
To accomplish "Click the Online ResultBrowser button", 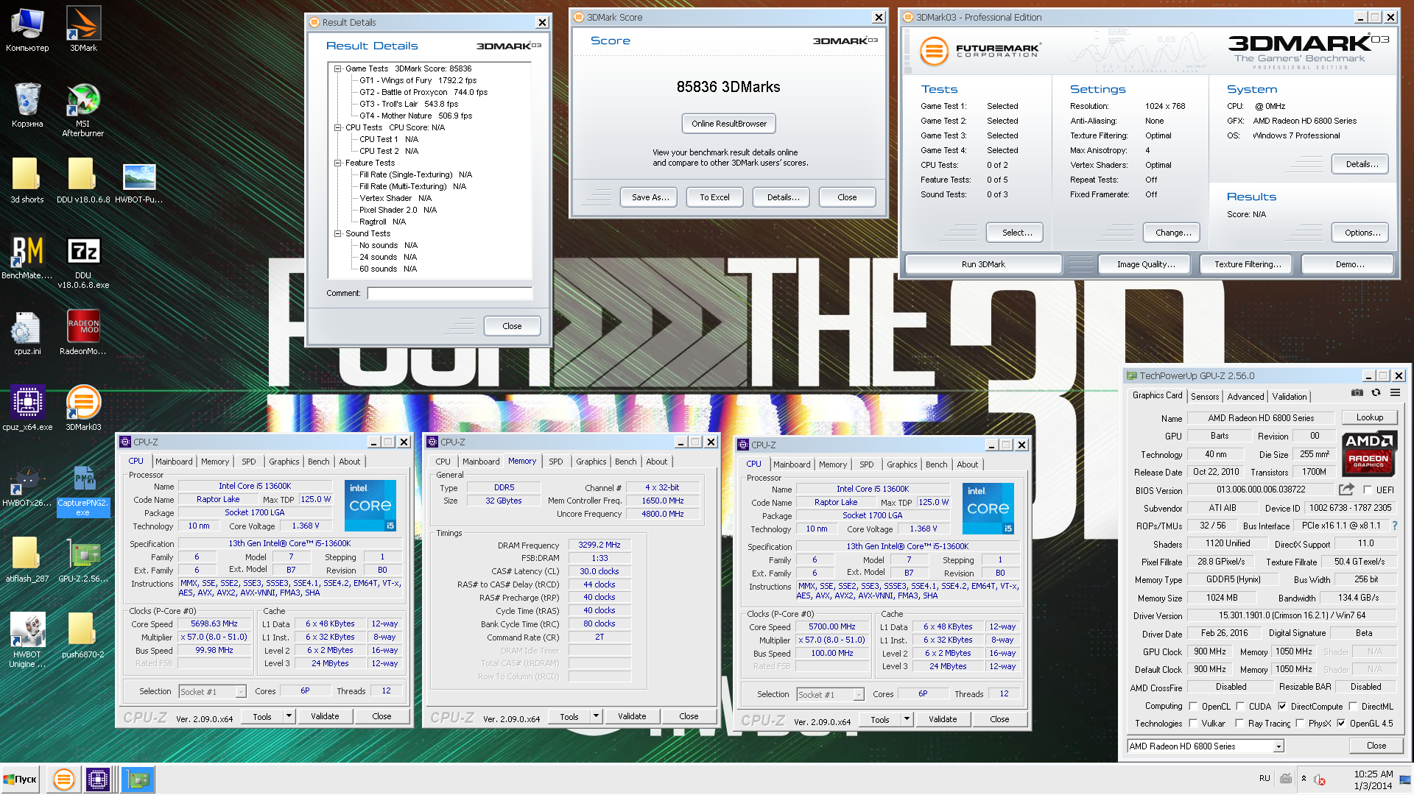I will pyautogui.click(x=729, y=124).
